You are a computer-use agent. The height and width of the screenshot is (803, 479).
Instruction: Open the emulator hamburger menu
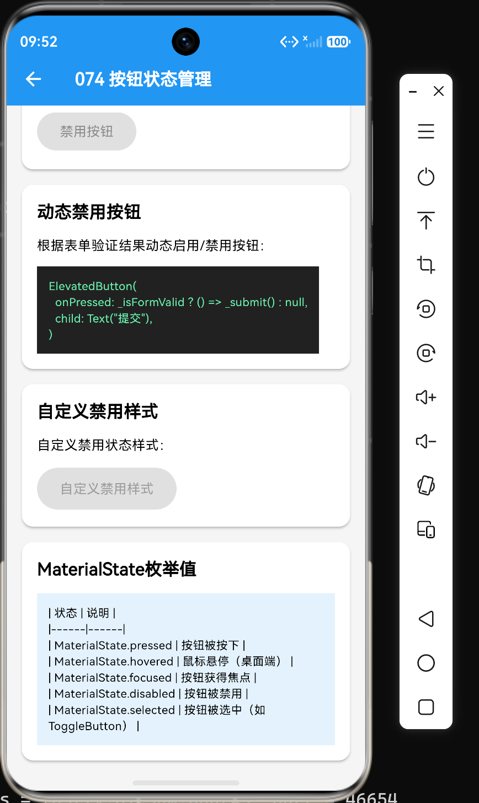click(426, 131)
